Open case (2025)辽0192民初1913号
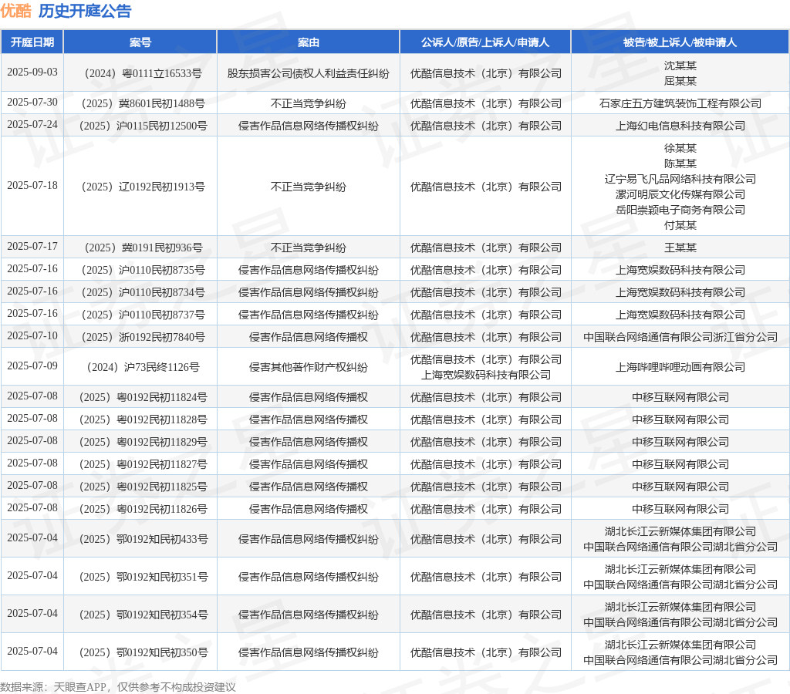The image size is (790, 694). click(x=140, y=187)
